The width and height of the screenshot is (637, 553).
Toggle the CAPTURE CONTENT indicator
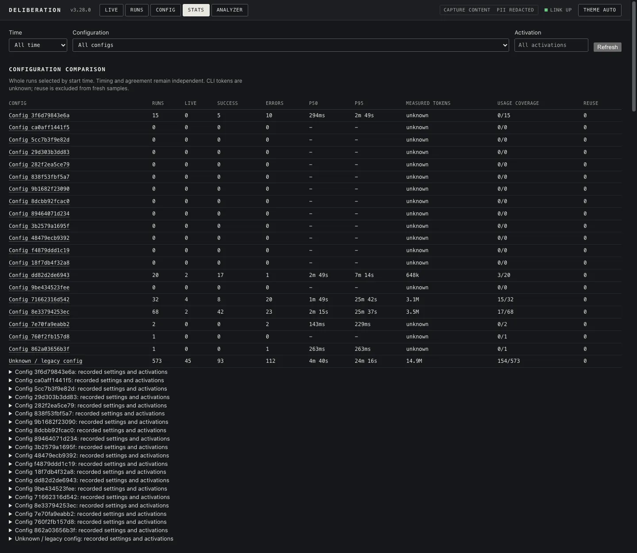tap(467, 10)
